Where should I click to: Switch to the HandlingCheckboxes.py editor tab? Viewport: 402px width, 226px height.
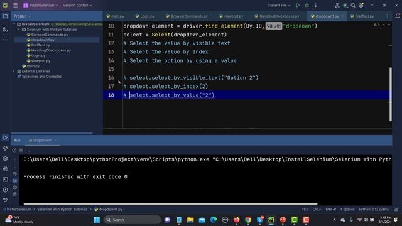pyautogui.click(x=277, y=16)
